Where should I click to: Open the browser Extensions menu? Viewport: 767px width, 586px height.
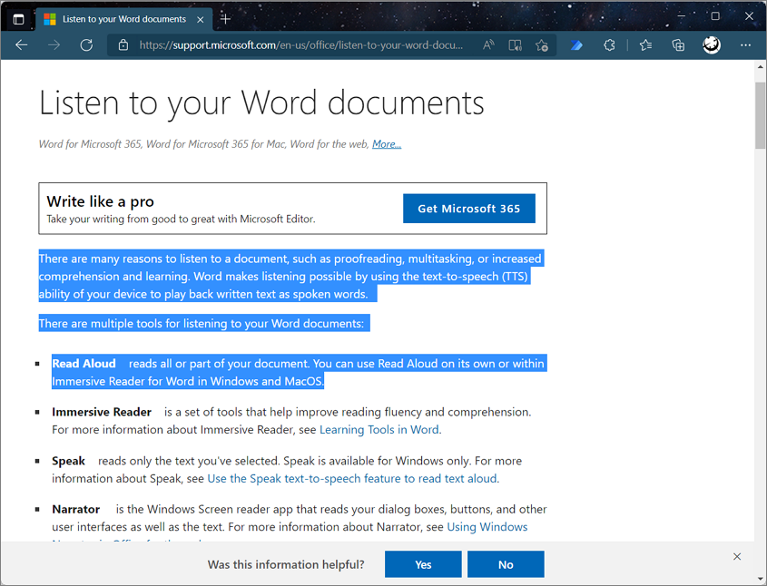pos(611,44)
